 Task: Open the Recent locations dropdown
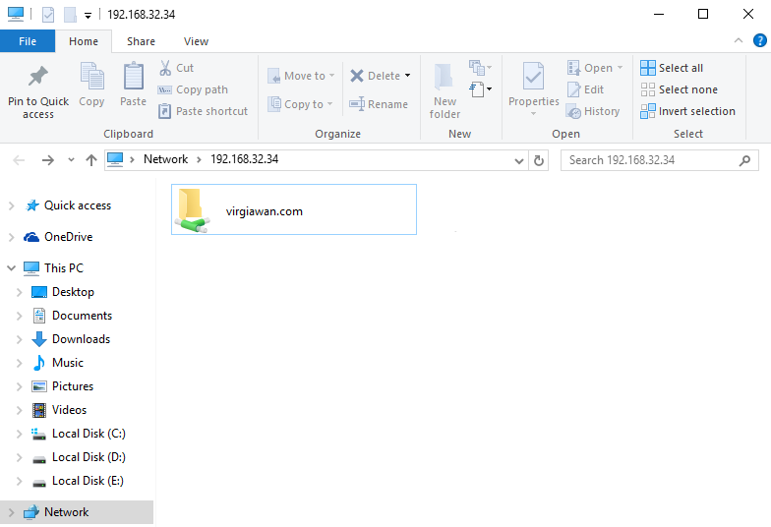[x=71, y=159]
